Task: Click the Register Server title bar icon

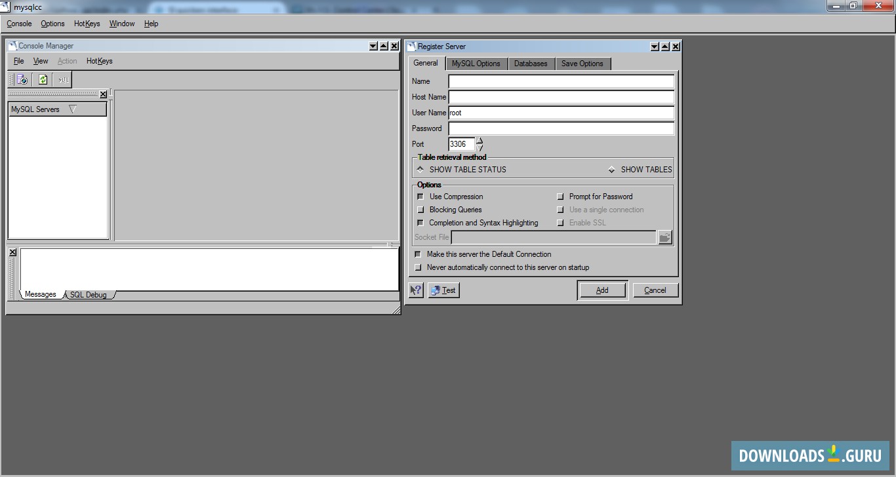Action: click(x=412, y=47)
